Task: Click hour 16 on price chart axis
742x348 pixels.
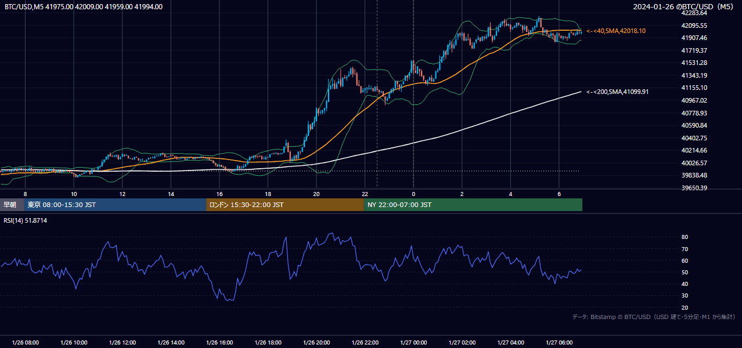Action: coord(219,194)
